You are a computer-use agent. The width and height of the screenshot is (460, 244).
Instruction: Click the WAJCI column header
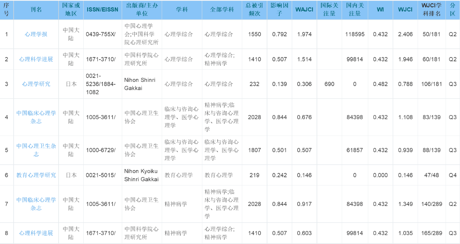[304, 10]
